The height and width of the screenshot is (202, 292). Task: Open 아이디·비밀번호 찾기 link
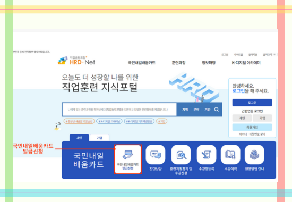(252, 134)
